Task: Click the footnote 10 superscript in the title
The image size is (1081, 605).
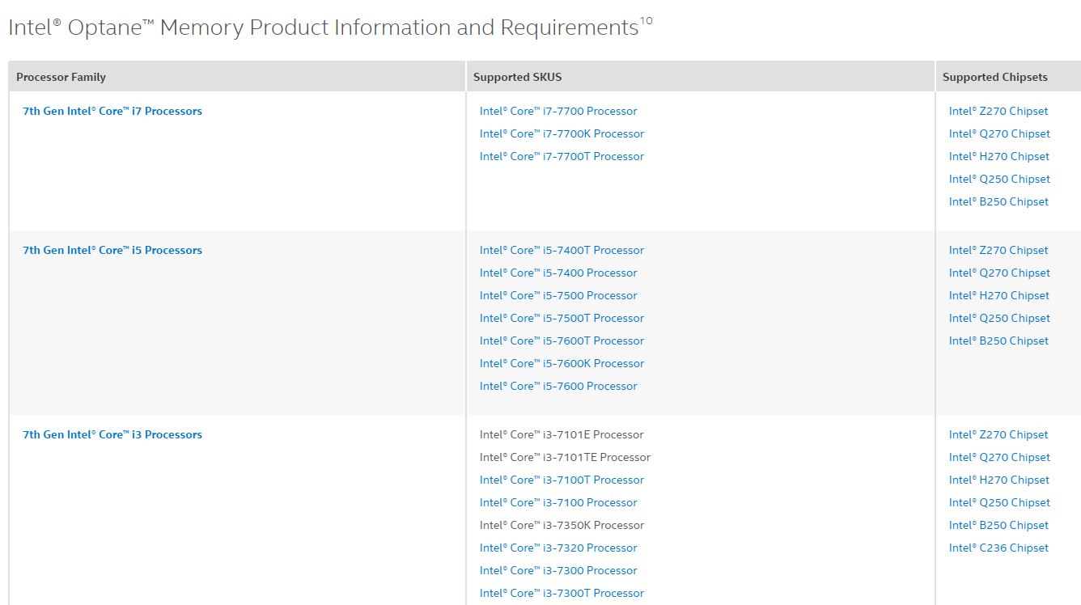Action: click(x=646, y=21)
